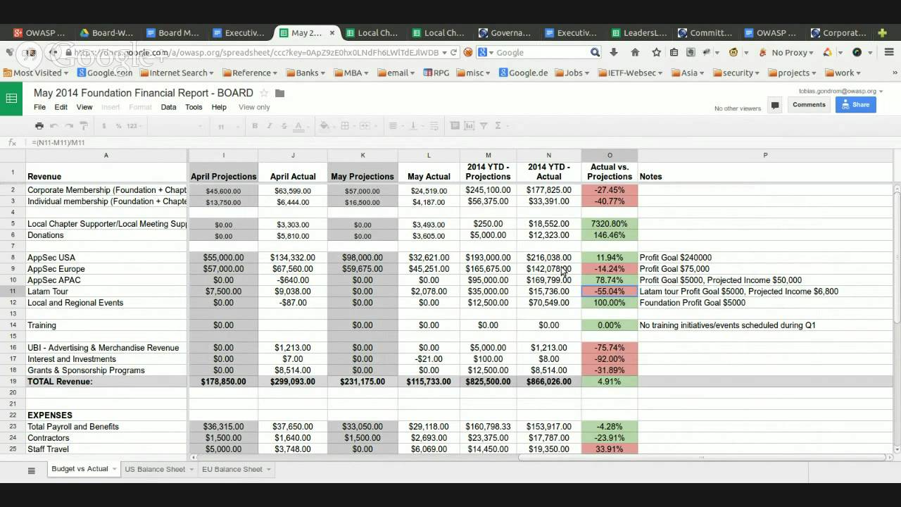Select column O header
This screenshot has height=507, width=901.
pos(610,155)
